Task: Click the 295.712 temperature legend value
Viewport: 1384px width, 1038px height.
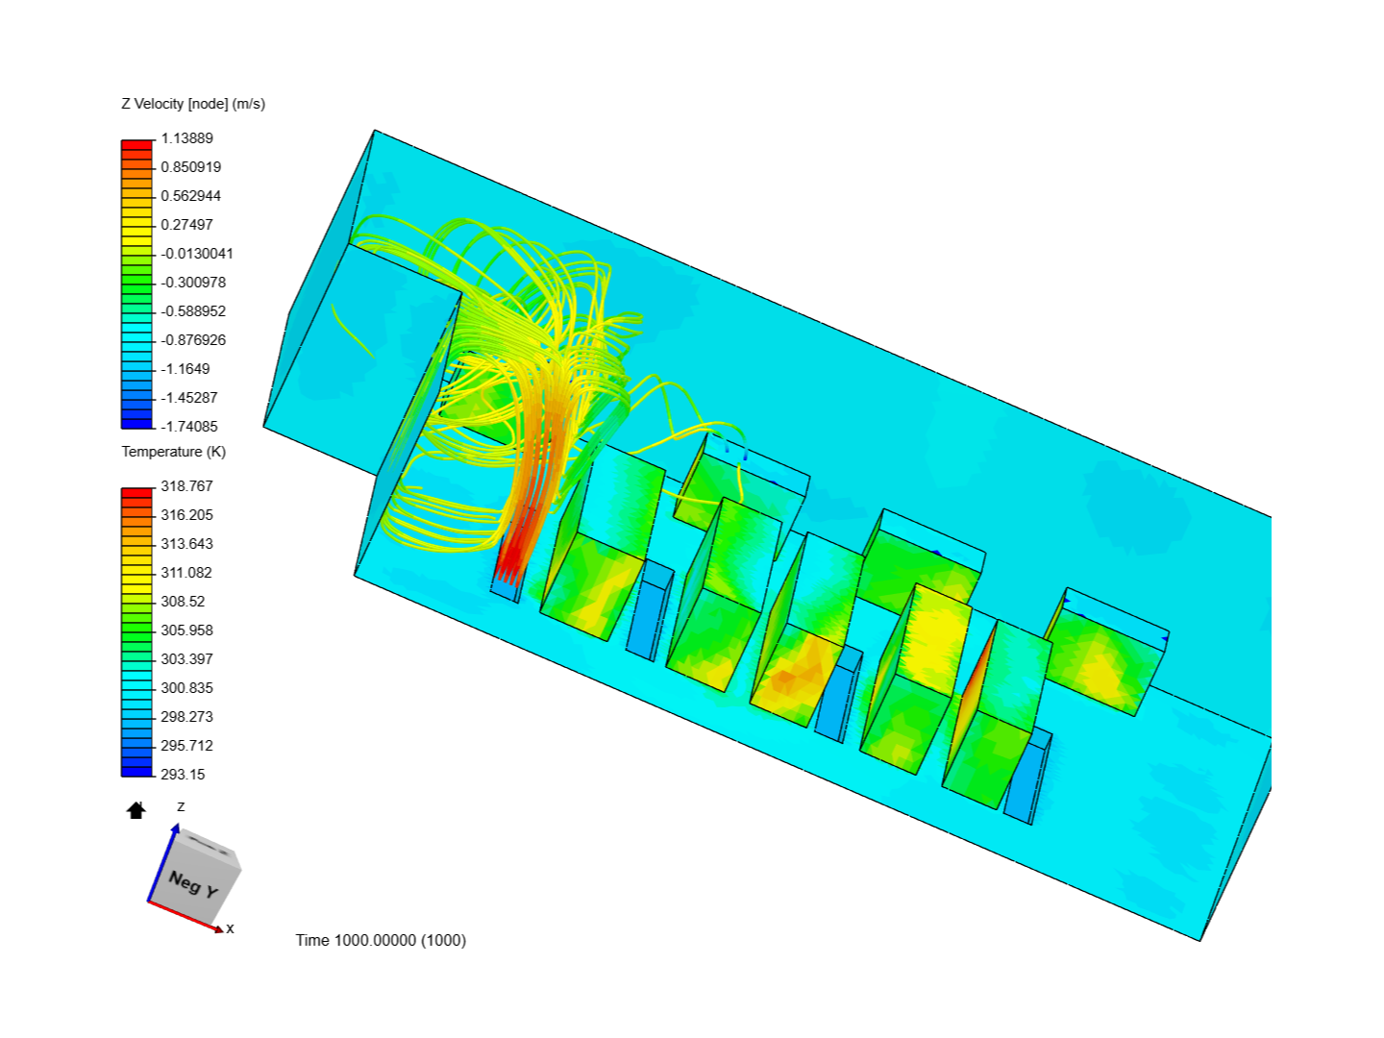Action: pyautogui.click(x=187, y=746)
